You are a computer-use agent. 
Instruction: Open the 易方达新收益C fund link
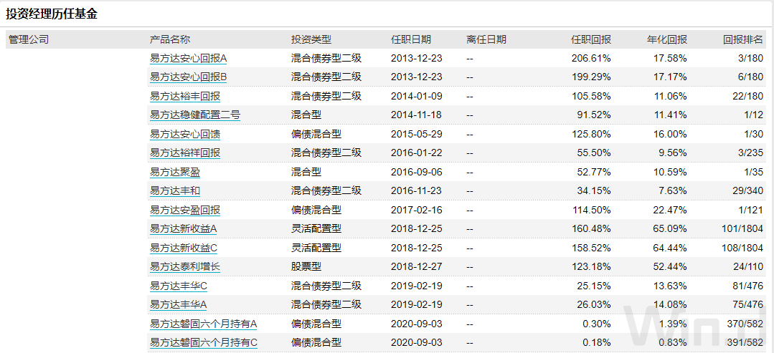click(x=184, y=248)
